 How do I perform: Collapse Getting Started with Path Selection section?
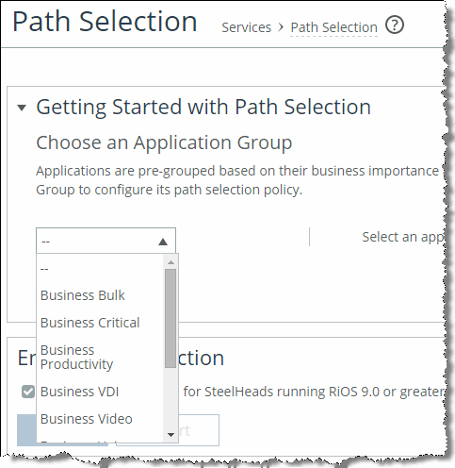coord(22,108)
